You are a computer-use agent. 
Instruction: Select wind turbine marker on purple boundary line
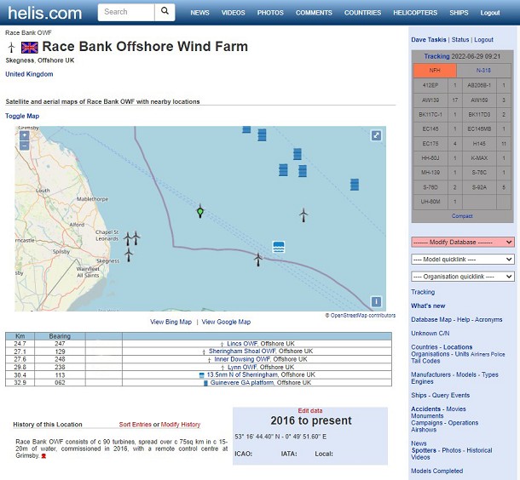coord(258,259)
